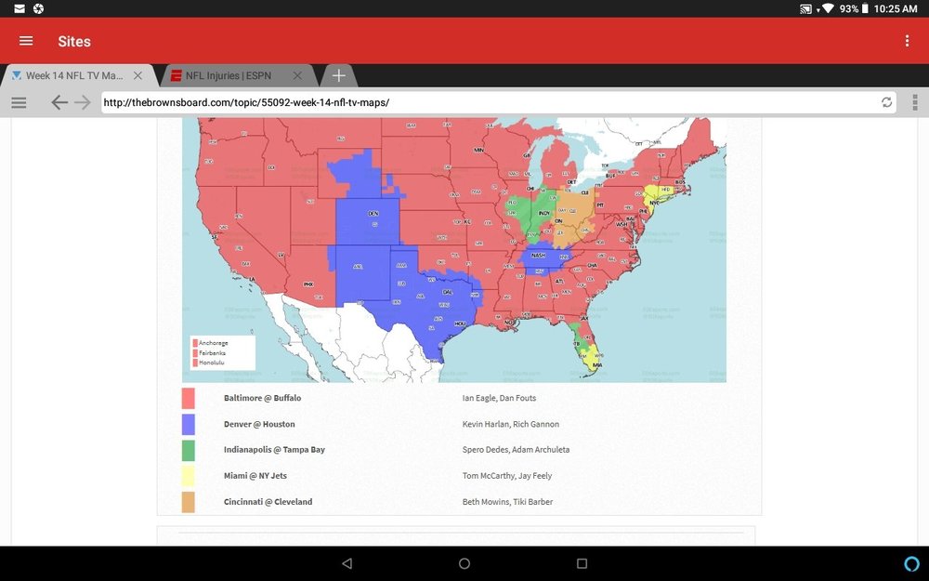Select the Indianapolis @ Tampa Bay game label
The image size is (929, 581).
pyautogui.click(x=274, y=450)
